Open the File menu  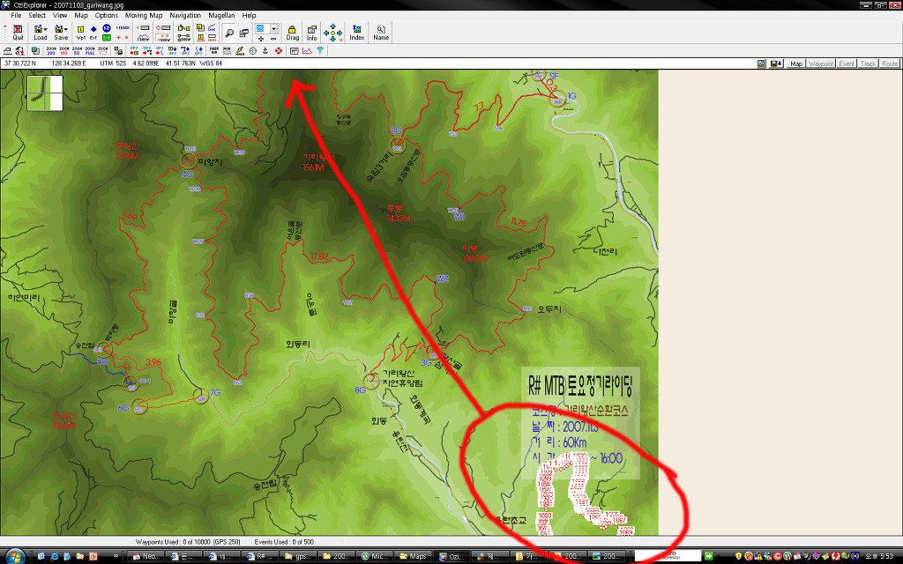(x=16, y=16)
